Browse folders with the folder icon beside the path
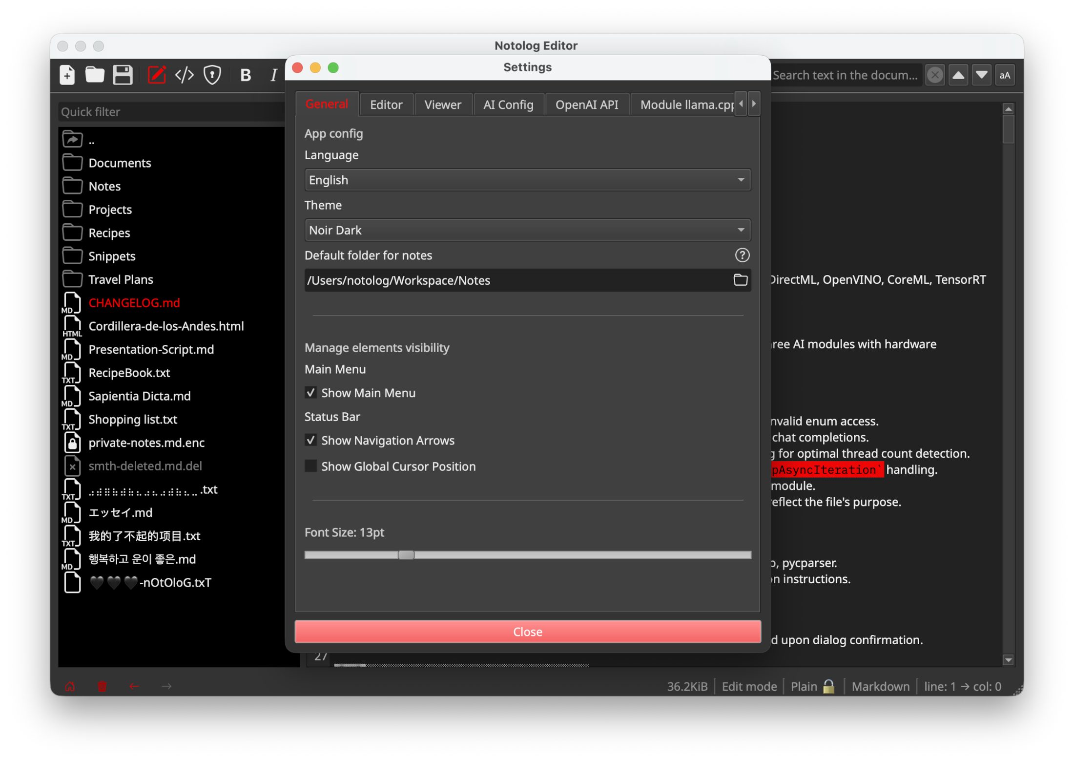 [x=740, y=280]
